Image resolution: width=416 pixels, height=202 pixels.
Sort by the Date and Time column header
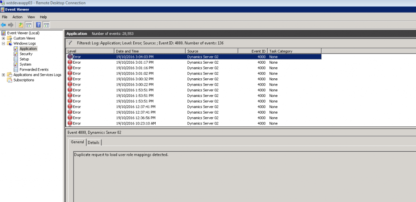(x=150, y=51)
